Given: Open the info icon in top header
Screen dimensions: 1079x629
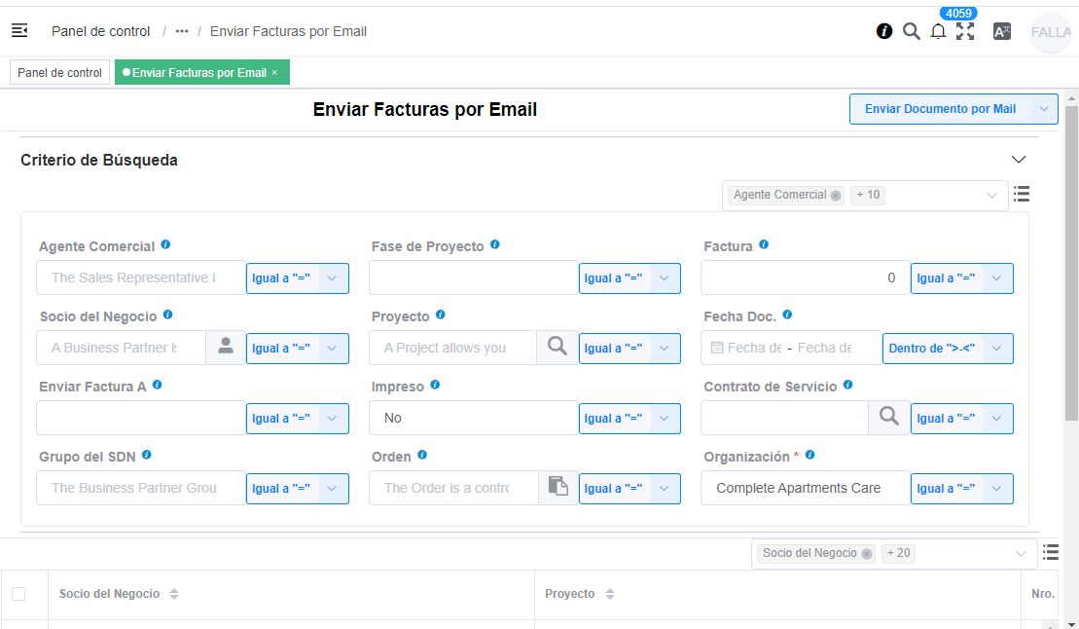Looking at the screenshot, I should click(x=884, y=31).
